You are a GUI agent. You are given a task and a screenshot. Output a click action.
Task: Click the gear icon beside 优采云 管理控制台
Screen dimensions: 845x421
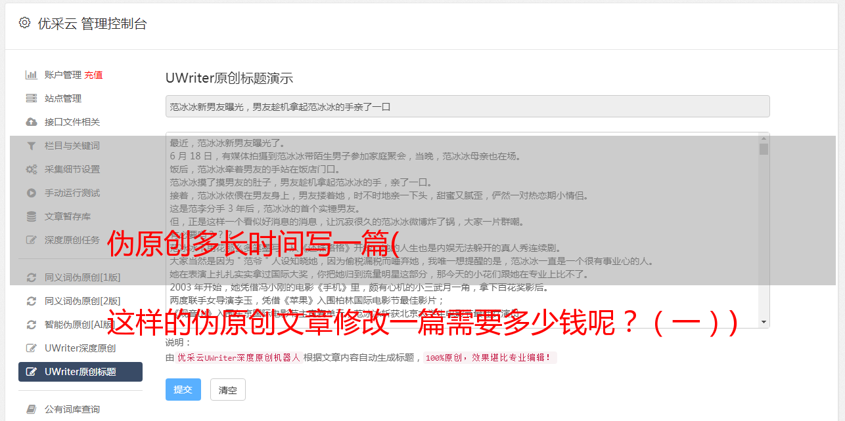pyautogui.click(x=24, y=23)
